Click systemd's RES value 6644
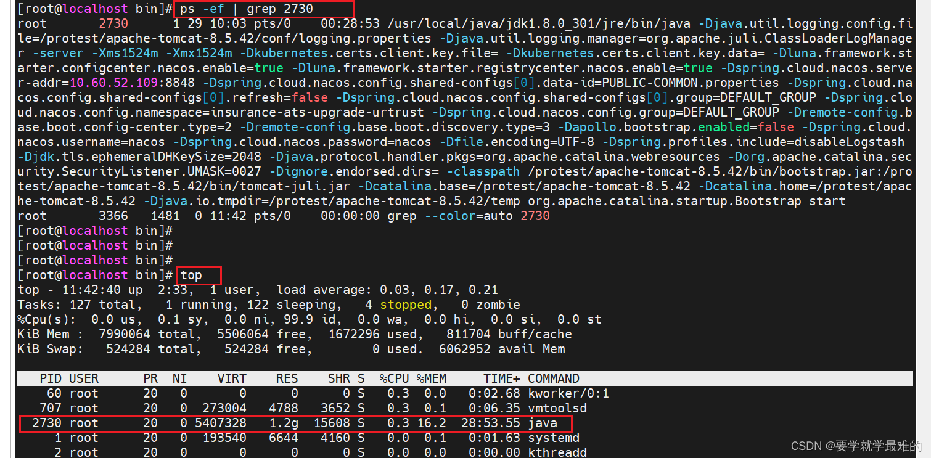 point(284,438)
